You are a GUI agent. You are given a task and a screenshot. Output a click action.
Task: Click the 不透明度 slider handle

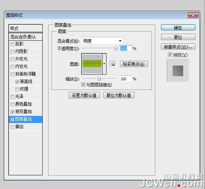point(116,49)
